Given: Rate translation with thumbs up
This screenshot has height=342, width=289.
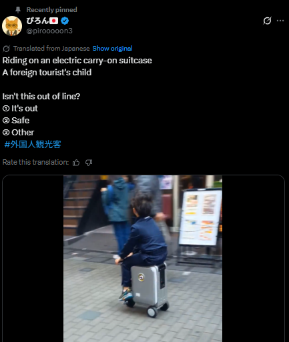Looking at the screenshot, I should pyautogui.click(x=76, y=163).
